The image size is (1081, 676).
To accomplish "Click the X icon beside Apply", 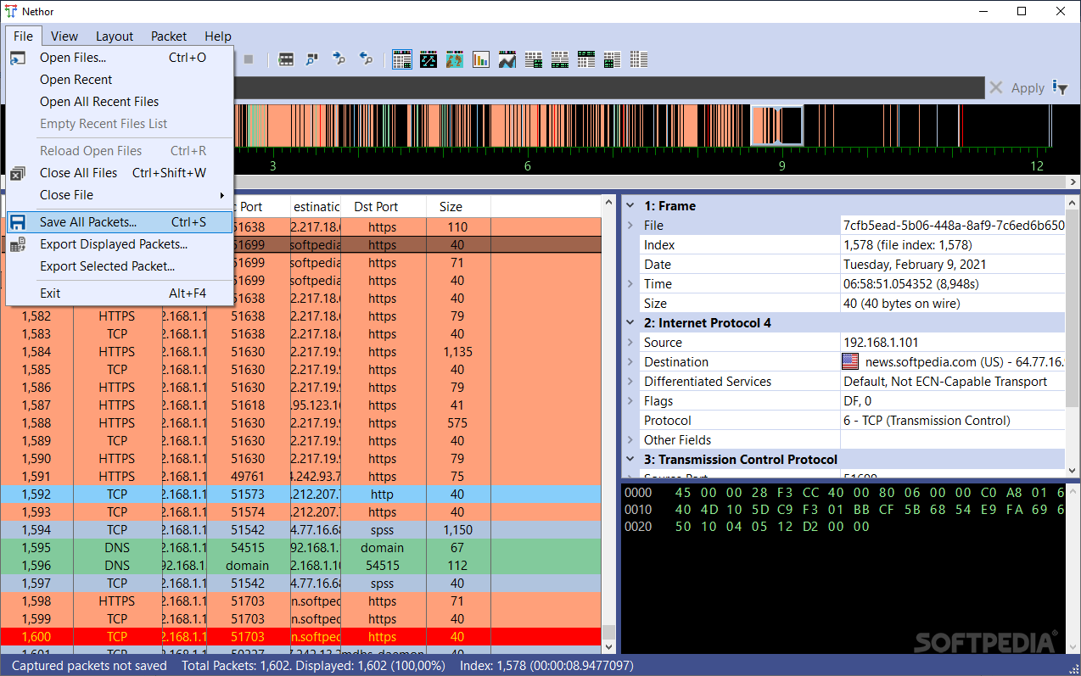I will 996,87.
